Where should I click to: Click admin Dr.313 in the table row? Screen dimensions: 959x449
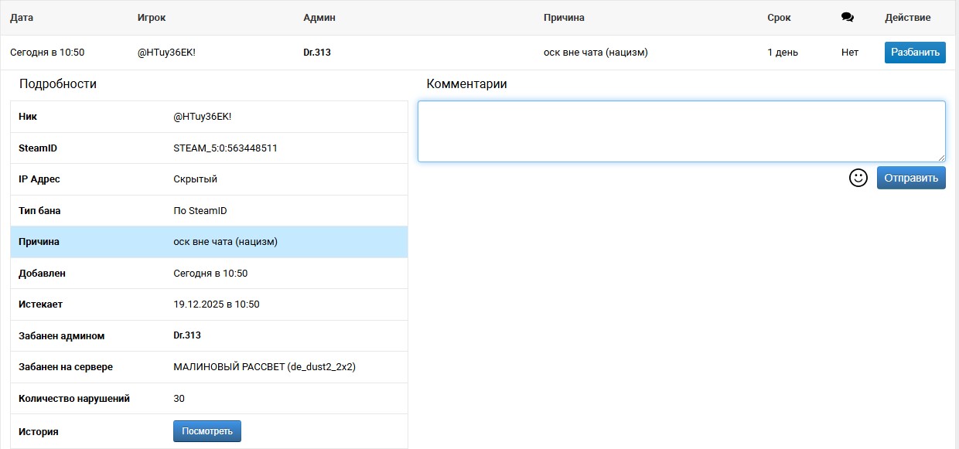[317, 53]
